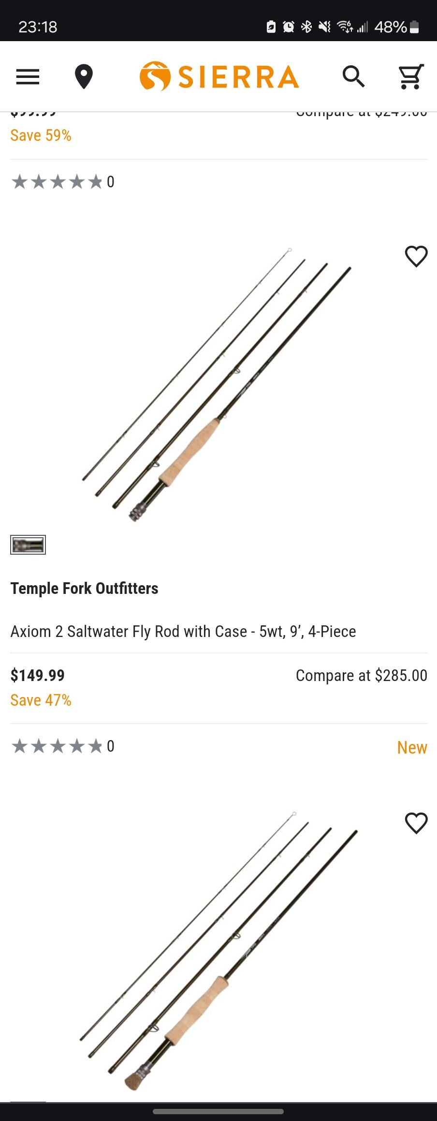Tap the Compare at $285.00 text
Viewport: 437px width, 1121px height.
(361, 675)
